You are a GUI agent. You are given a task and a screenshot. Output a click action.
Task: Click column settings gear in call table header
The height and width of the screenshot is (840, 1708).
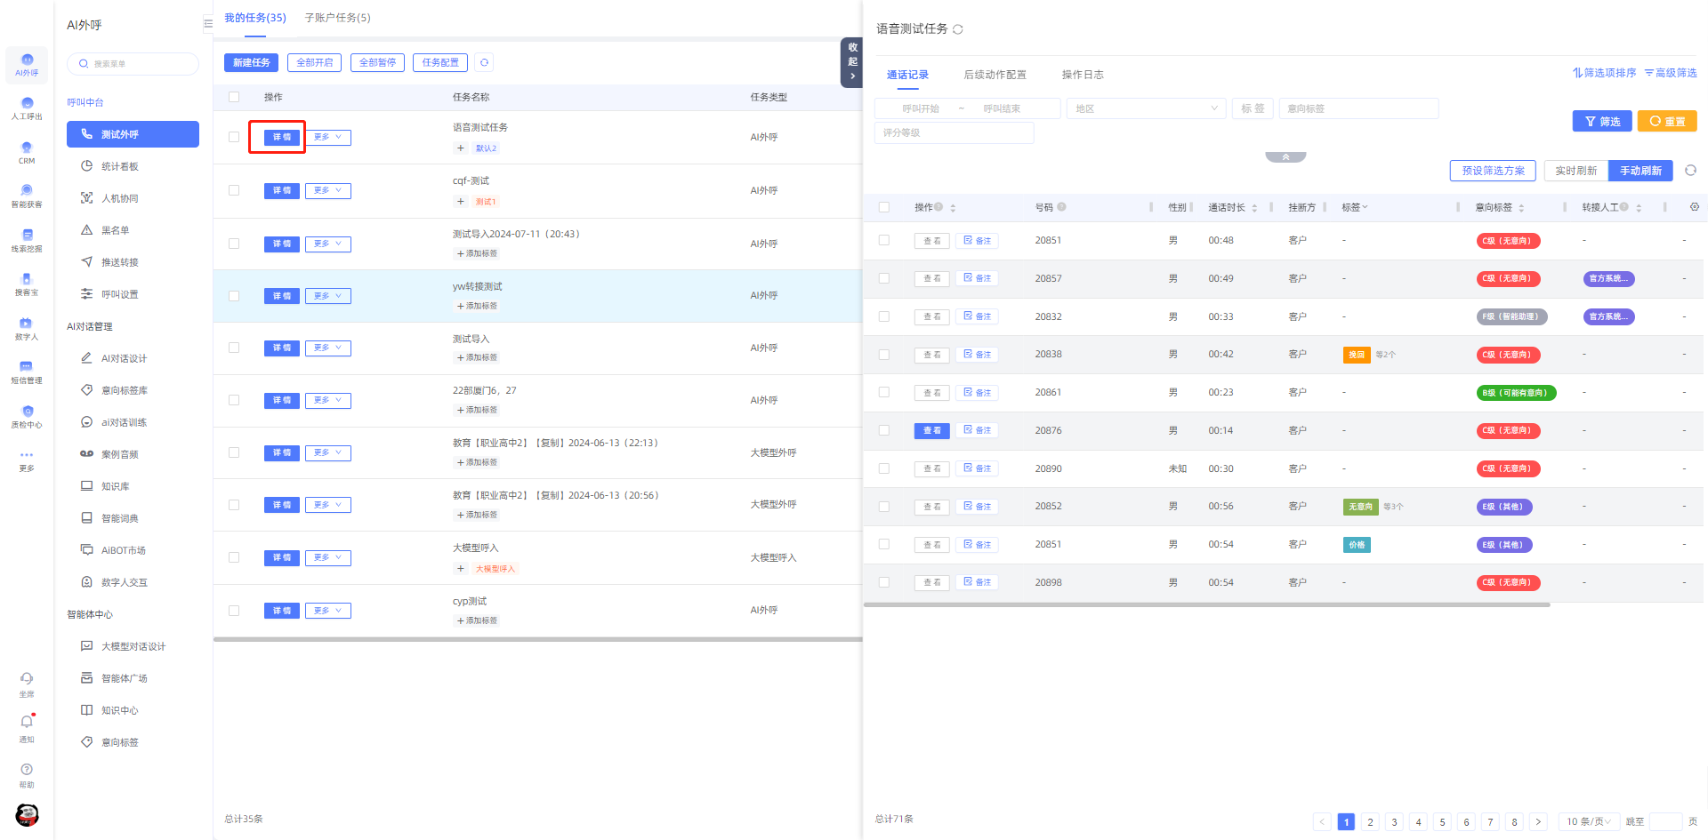point(1694,207)
